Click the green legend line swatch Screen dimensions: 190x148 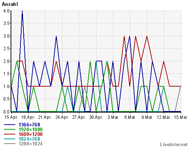click(x=10, y=129)
